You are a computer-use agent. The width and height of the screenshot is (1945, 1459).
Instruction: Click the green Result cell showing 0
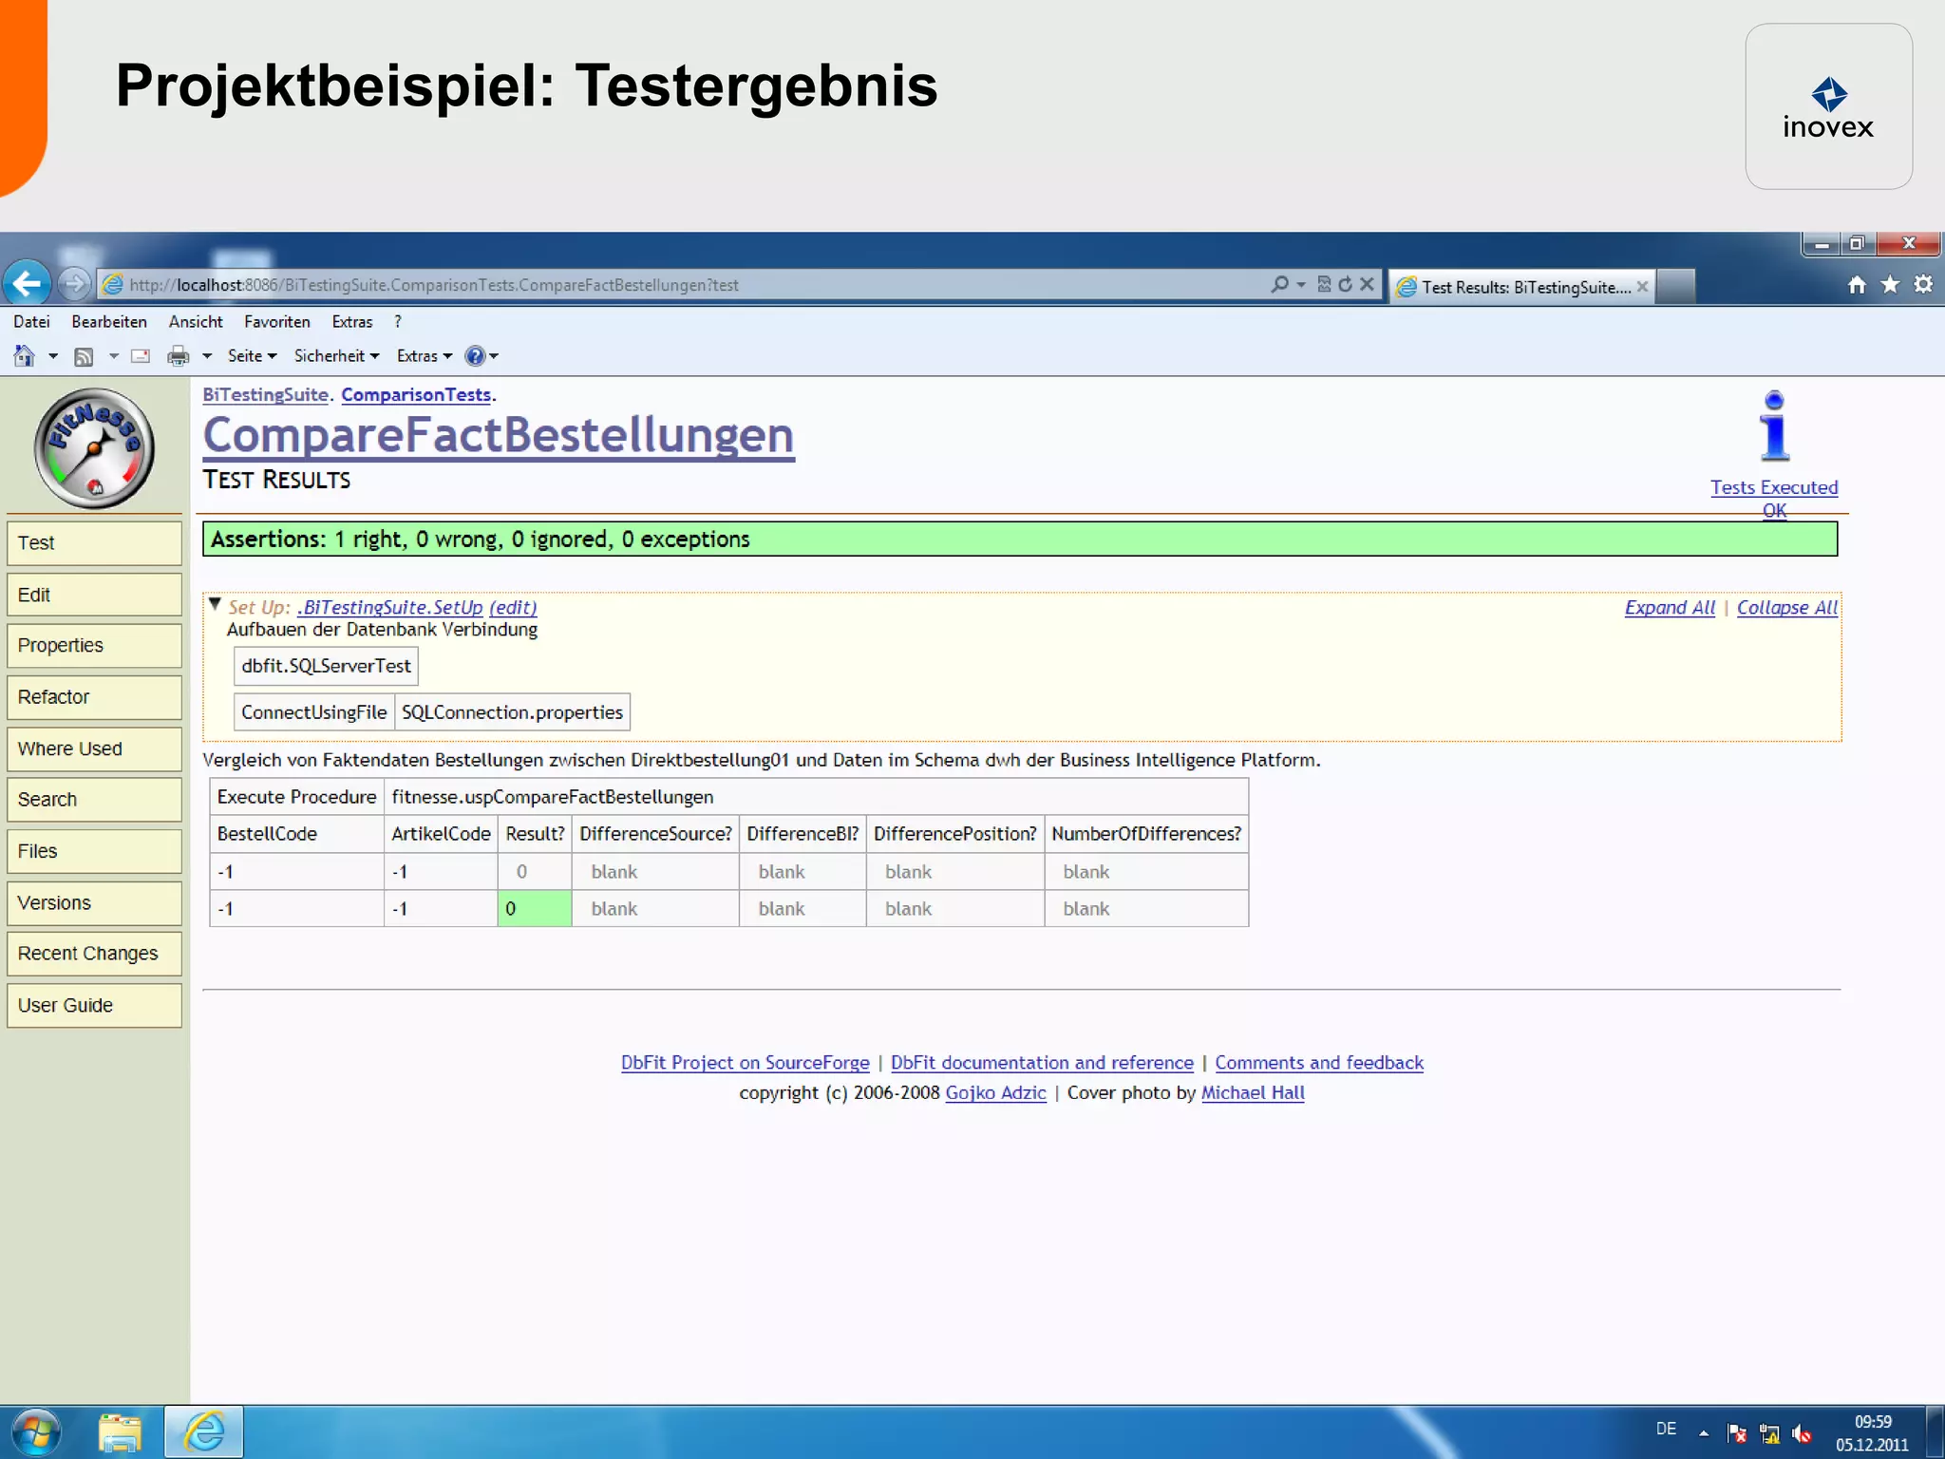click(x=535, y=908)
